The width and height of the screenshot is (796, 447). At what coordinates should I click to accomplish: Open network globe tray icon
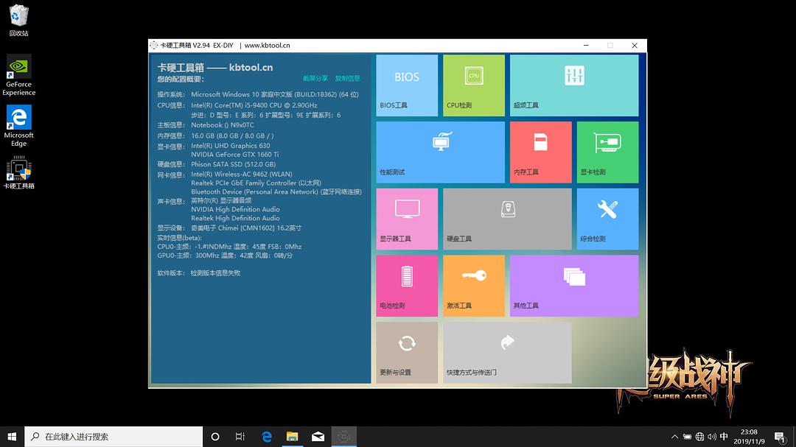(699, 437)
